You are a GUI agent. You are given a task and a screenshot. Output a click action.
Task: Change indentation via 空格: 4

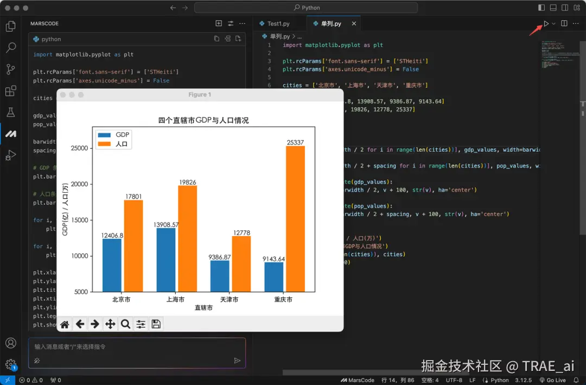point(430,380)
